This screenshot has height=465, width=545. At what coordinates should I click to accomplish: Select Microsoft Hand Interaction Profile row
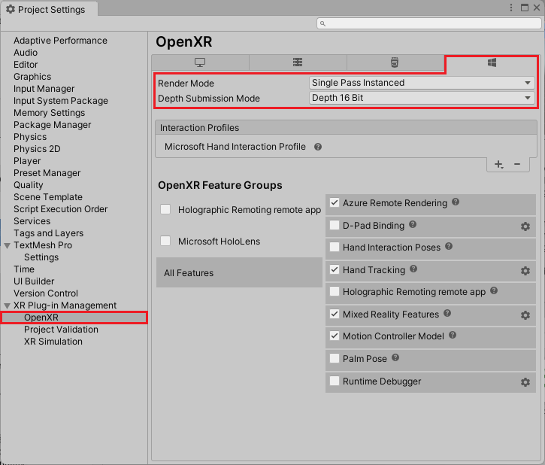(346, 147)
